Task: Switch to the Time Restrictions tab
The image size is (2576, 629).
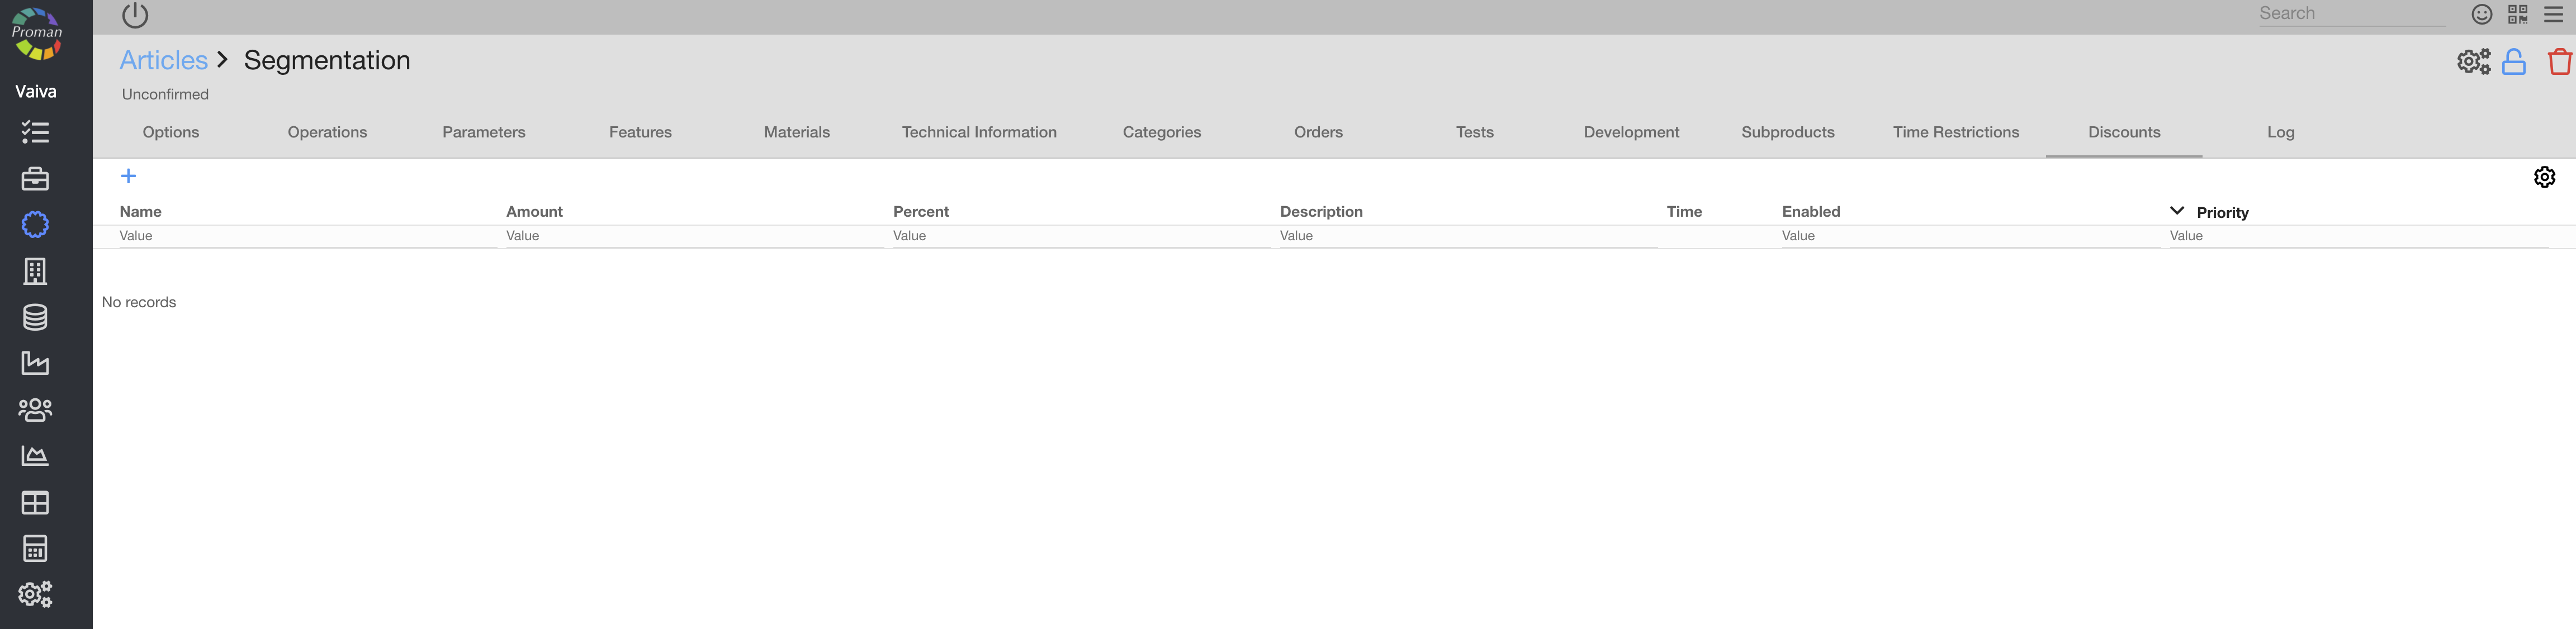Action: [x=1955, y=132]
